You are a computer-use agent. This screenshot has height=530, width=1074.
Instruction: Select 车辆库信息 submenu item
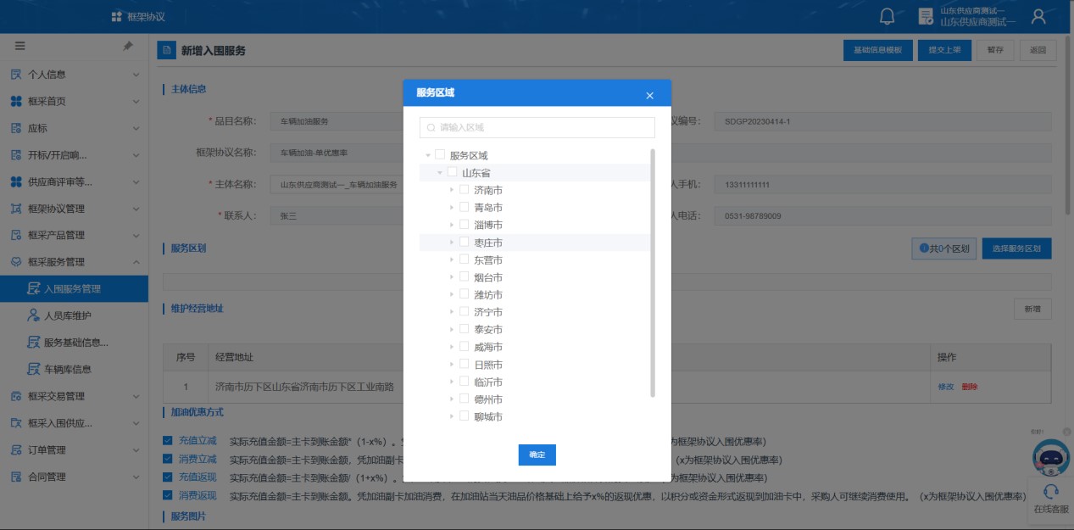click(74, 369)
